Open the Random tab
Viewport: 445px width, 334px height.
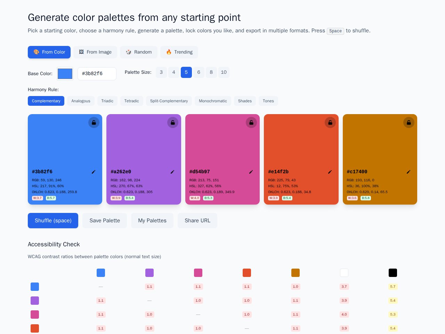(x=139, y=52)
